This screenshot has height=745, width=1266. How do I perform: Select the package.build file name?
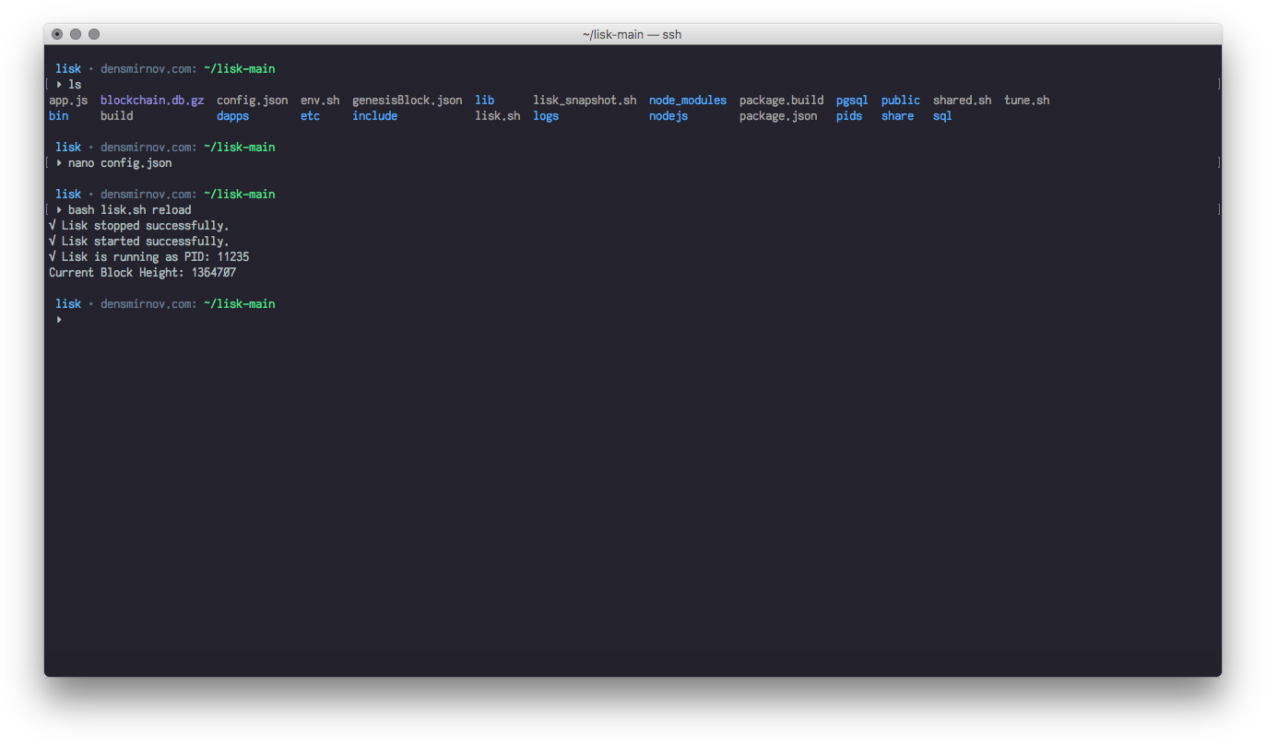782,101
